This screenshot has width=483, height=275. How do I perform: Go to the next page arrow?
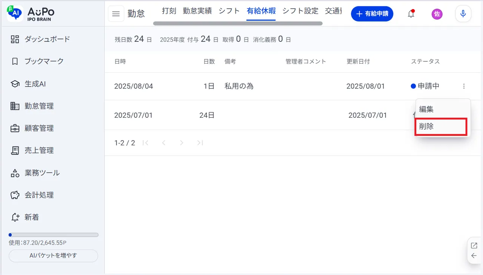click(x=182, y=143)
